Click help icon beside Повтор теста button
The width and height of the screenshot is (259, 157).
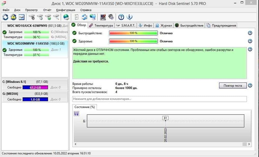coord(250,85)
